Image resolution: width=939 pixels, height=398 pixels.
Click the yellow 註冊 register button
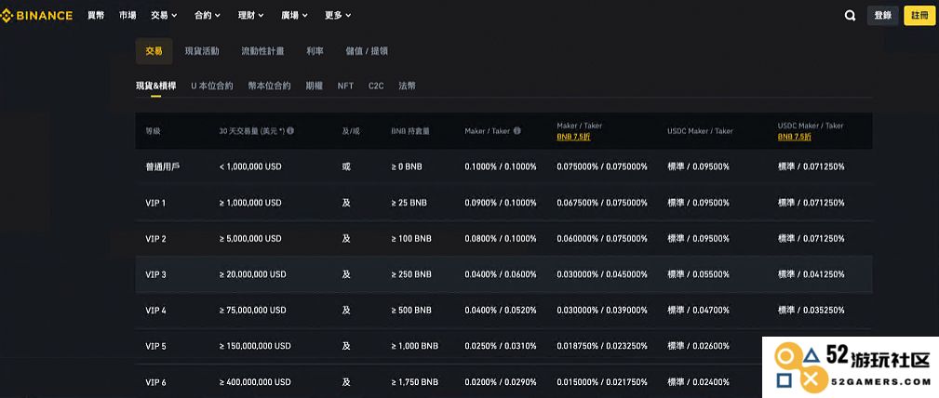coord(919,16)
